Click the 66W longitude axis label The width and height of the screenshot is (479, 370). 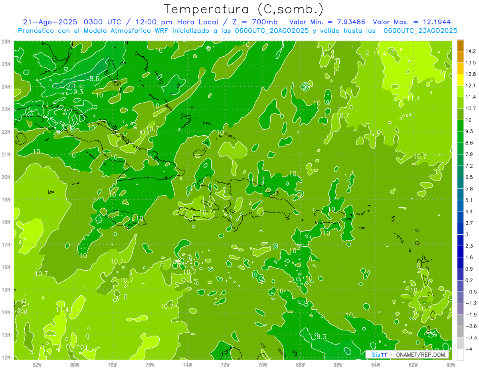338,364
